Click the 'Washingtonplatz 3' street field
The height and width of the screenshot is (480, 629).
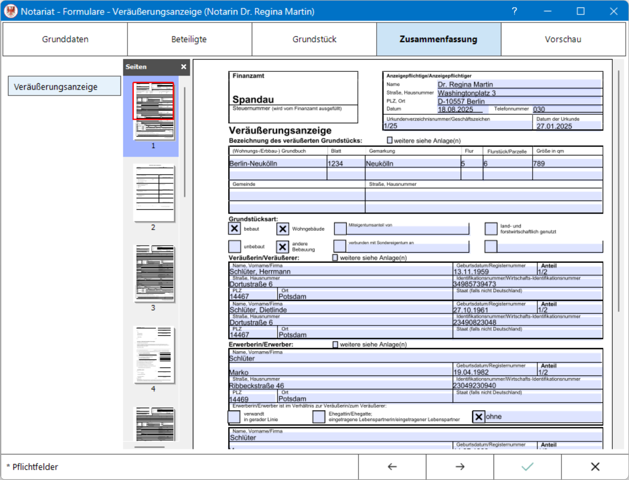click(520, 93)
